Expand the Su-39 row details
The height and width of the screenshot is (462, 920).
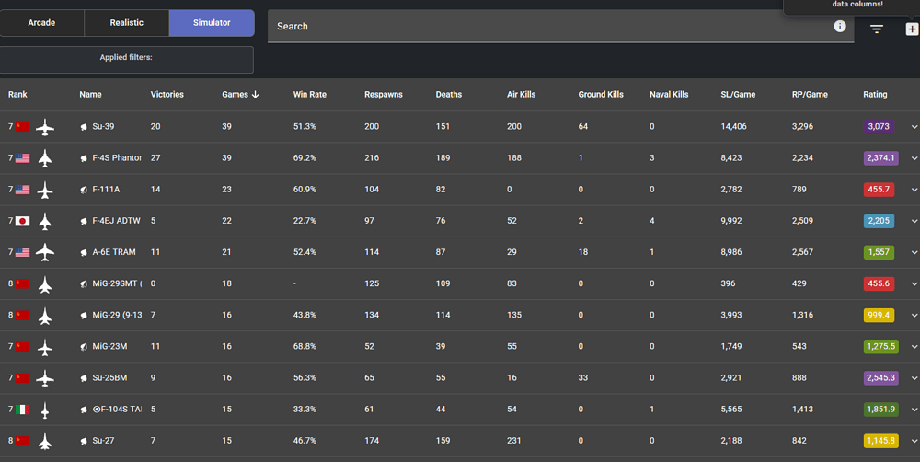914,127
